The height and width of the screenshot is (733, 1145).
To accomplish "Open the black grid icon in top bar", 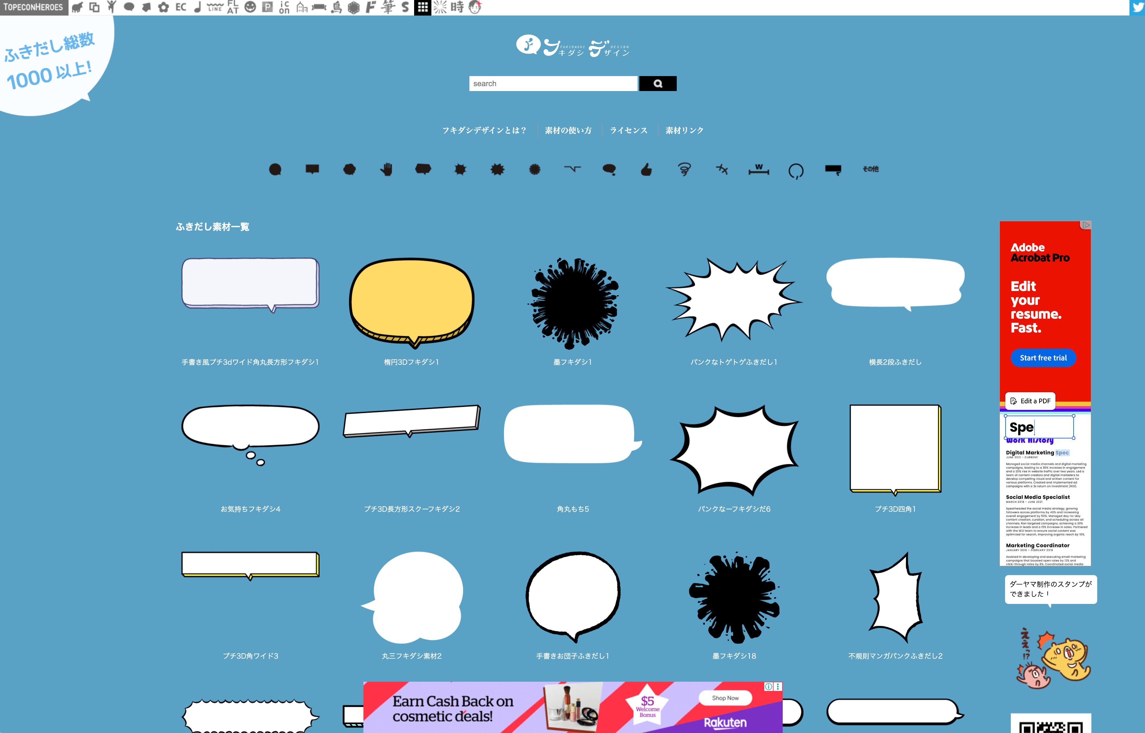I will (422, 7).
